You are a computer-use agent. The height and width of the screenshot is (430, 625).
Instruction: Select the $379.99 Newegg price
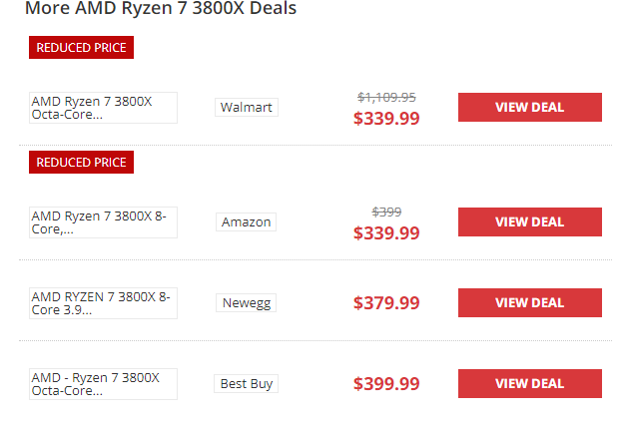[386, 303]
